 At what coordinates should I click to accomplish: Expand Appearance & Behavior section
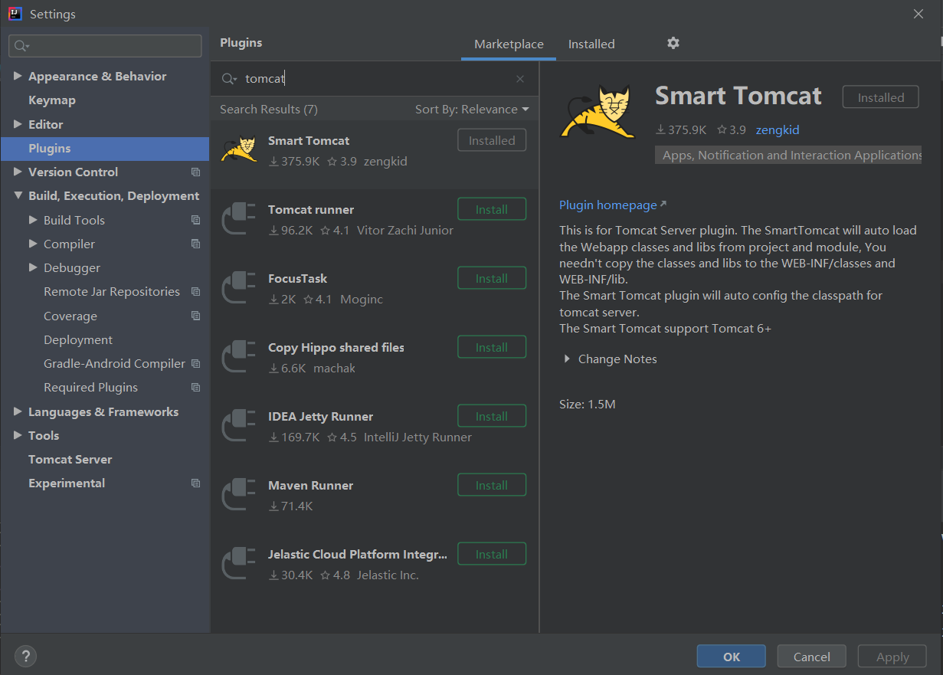click(x=18, y=77)
